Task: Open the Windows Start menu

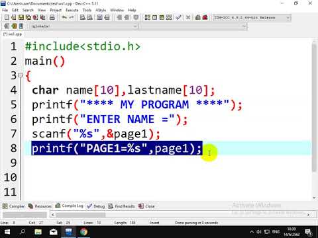Action: (7, 232)
